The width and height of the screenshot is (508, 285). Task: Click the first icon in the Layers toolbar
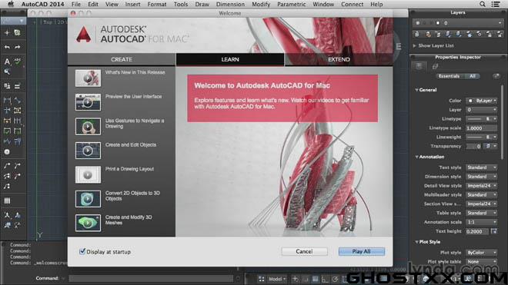tap(417, 34)
